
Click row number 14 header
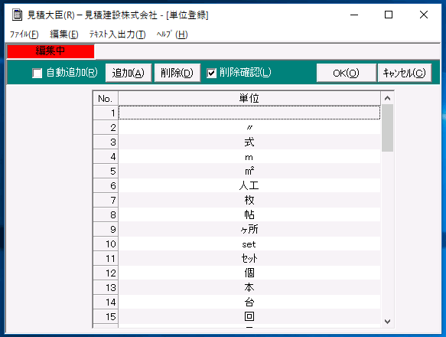click(106, 302)
